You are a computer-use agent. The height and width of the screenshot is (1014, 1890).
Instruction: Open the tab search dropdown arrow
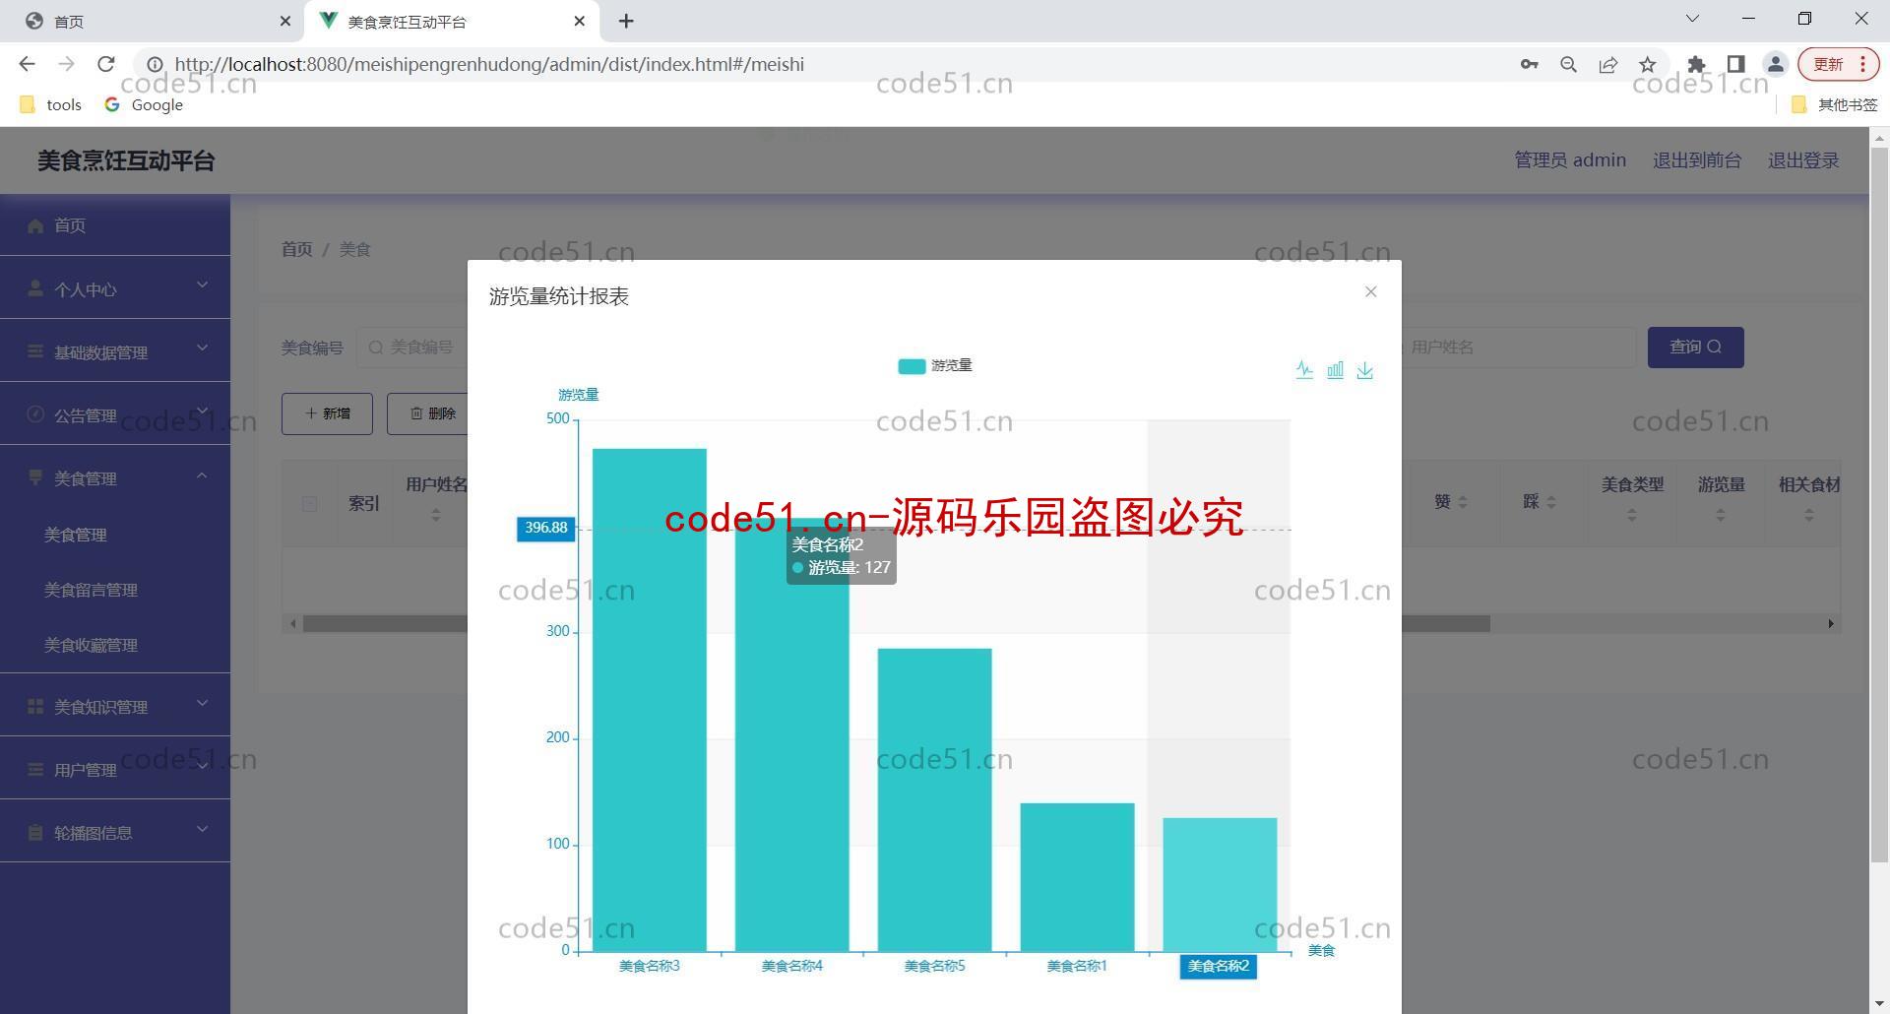click(1692, 19)
